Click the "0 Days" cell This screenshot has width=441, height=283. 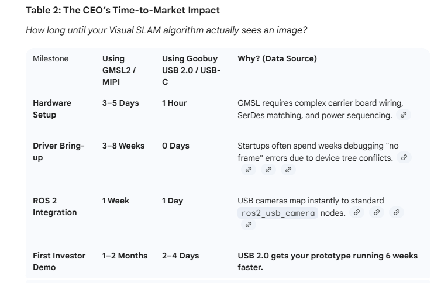click(175, 146)
